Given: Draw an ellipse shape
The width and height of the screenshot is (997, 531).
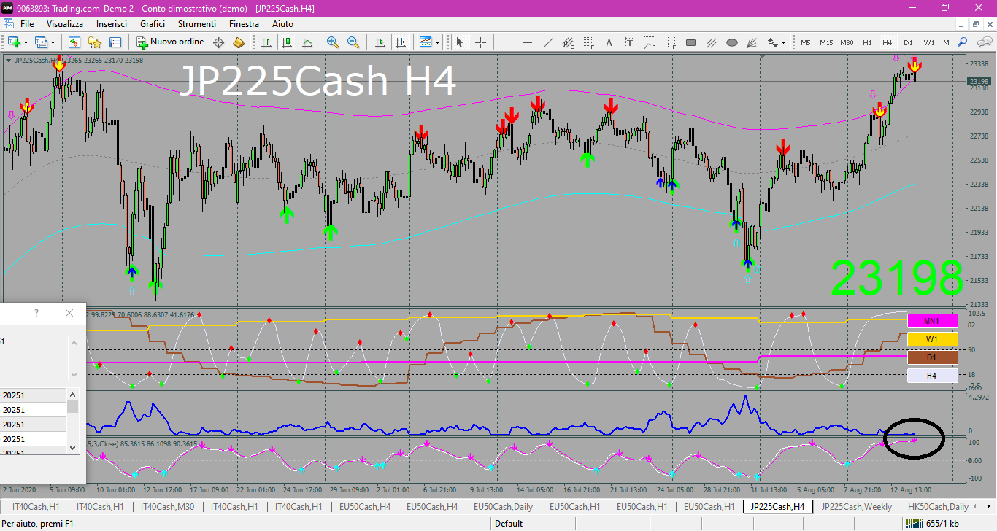Looking at the screenshot, I should coord(732,42).
